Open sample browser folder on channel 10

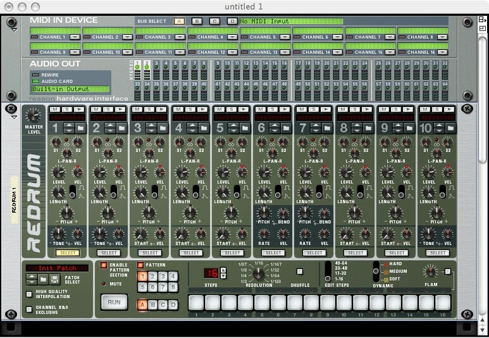tap(450, 128)
